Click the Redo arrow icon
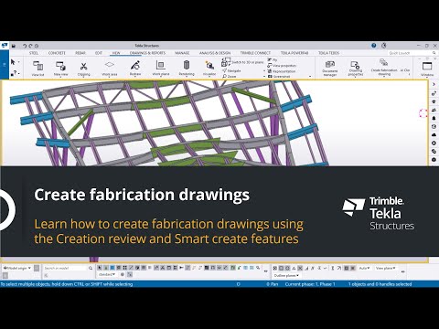This screenshot has height=329, width=439. (30, 46)
